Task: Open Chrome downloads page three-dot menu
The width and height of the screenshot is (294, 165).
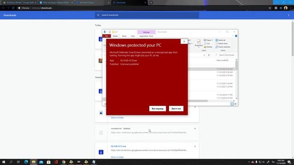Action: (x=289, y=15)
